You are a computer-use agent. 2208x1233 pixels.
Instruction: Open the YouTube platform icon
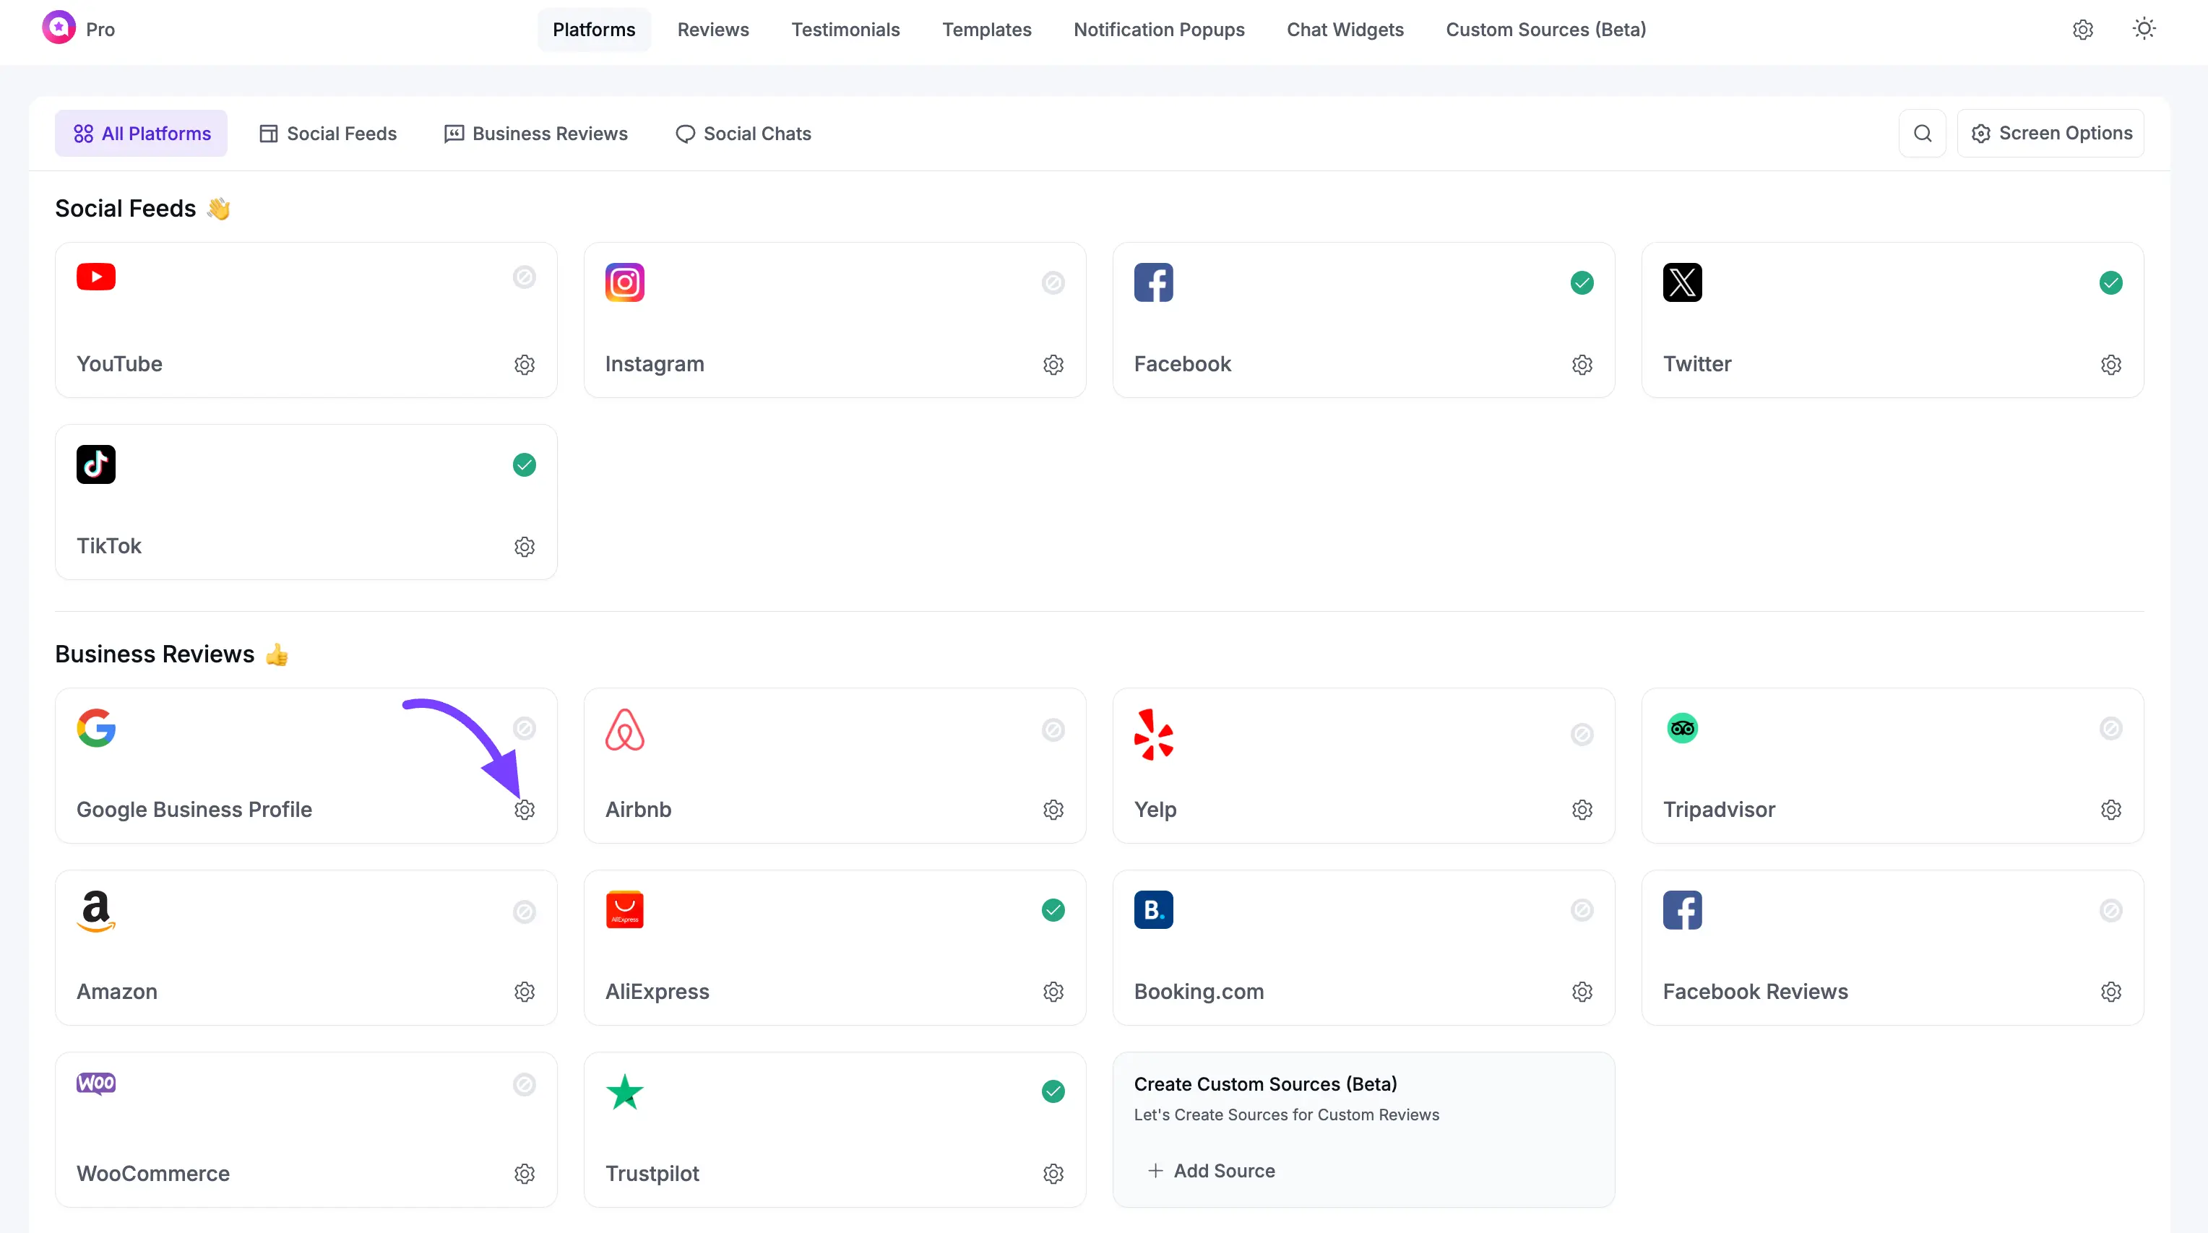tap(96, 277)
